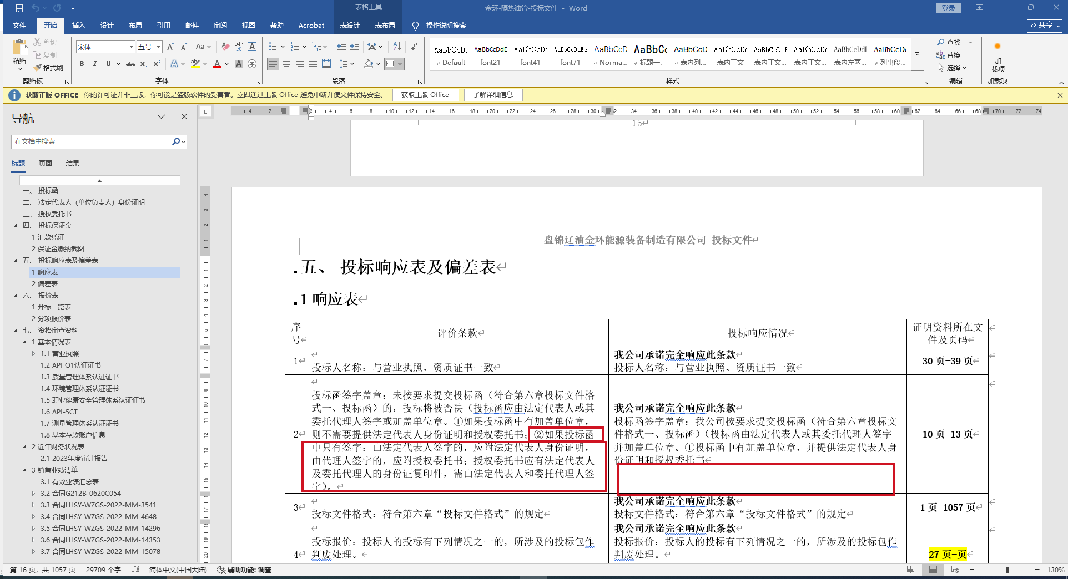Viewport: 1068px width, 579px height.
Task: Click the Format Painter (格式刷) tool
Action: pos(48,68)
